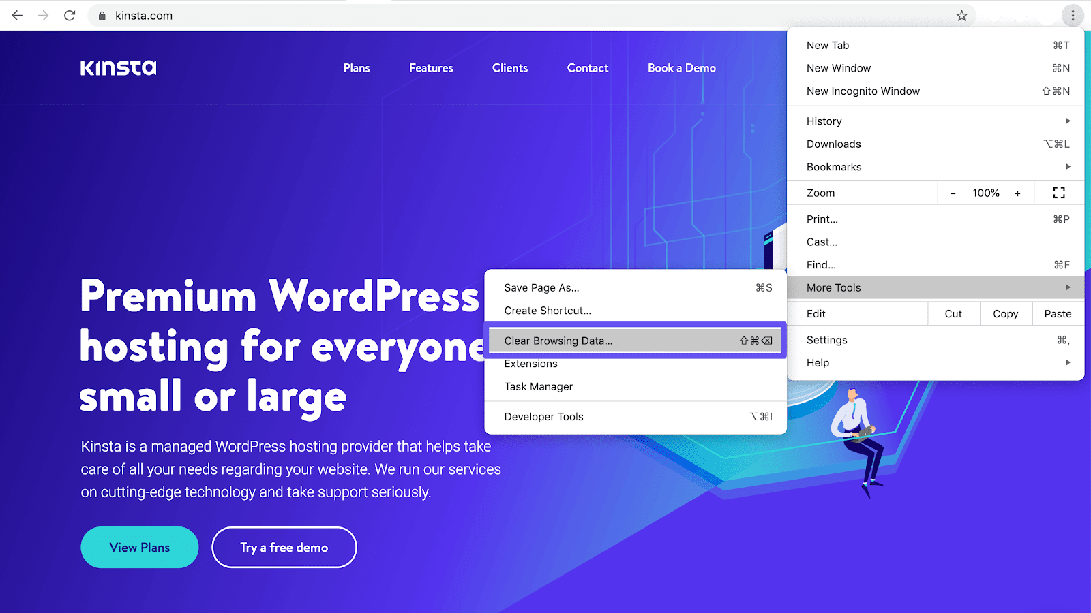Reload the kinsta.com page
The width and height of the screenshot is (1091, 613).
(x=70, y=15)
